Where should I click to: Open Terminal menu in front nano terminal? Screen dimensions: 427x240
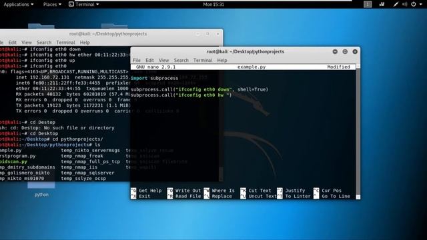click(x=203, y=61)
